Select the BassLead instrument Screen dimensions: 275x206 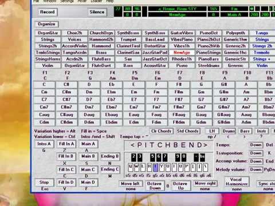(x=155, y=39)
